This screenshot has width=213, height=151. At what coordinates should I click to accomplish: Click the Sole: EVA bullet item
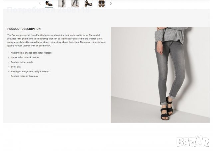[x=16, y=67]
